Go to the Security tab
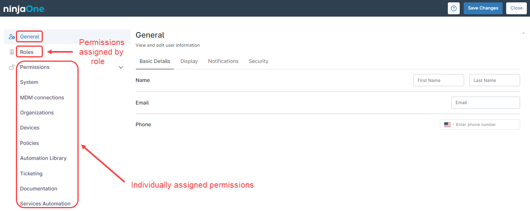 tap(258, 61)
